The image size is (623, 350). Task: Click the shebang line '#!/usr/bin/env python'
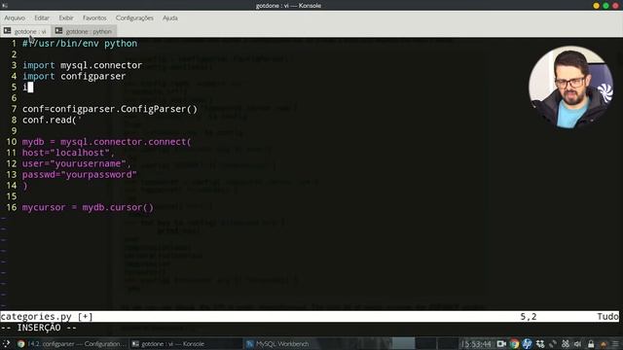coord(80,43)
